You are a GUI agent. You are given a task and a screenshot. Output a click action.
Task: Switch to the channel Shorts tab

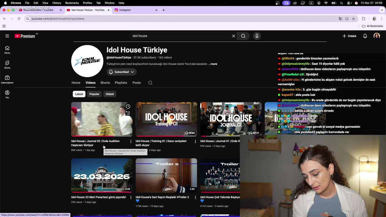(105, 83)
